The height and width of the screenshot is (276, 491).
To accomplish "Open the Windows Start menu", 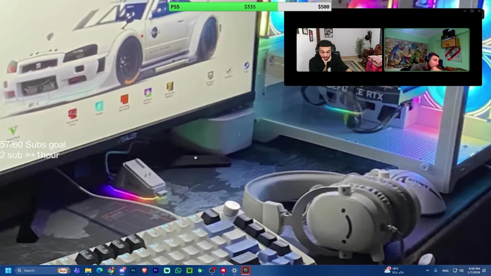I will click(8, 270).
